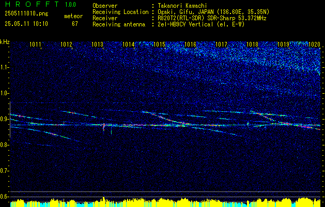Click the 1.0 kHz frequency label

point(4,94)
